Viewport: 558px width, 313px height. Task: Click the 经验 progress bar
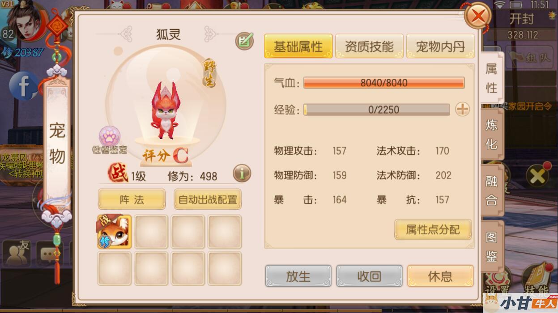point(377,110)
